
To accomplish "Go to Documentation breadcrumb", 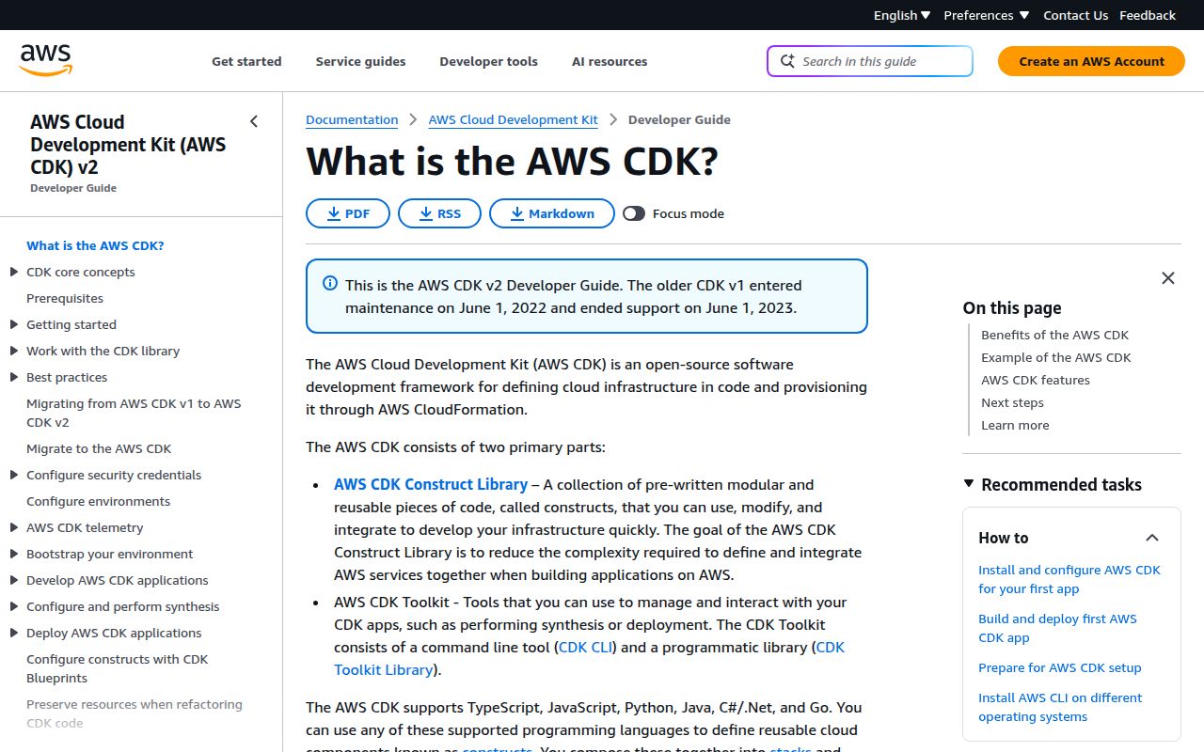I will (x=352, y=119).
